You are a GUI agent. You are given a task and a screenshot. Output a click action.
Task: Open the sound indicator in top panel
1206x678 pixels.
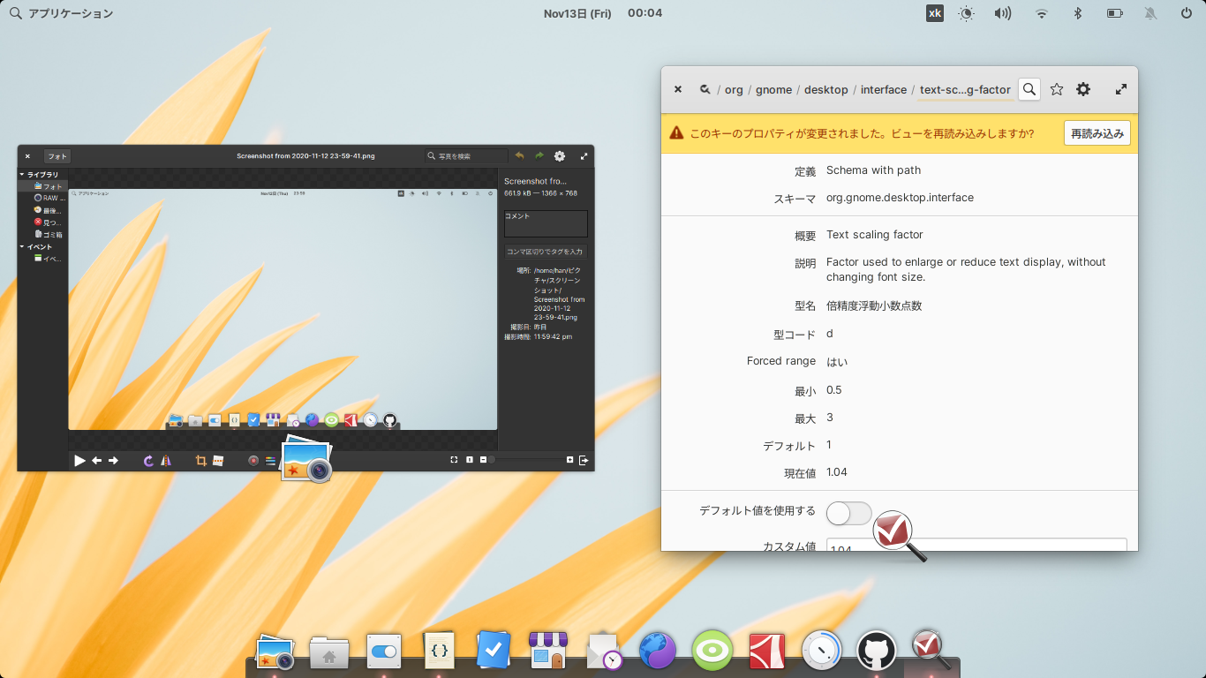[1003, 13]
